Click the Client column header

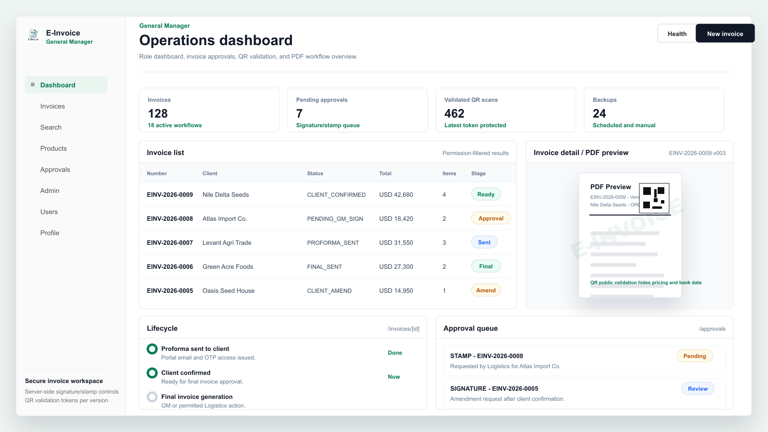click(x=210, y=173)
